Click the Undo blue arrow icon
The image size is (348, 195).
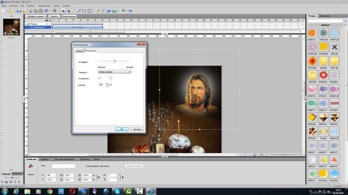pos(46,11)
